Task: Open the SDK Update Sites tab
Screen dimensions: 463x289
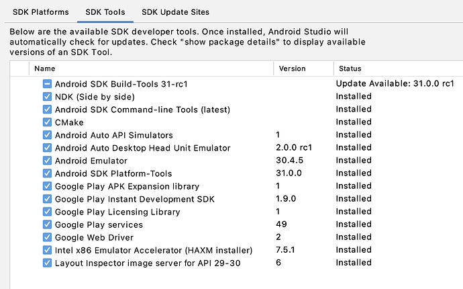Action: click(x=175, y=12)
